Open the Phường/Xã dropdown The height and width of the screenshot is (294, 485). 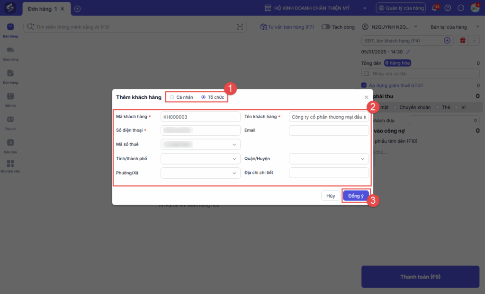click(200, 173)
